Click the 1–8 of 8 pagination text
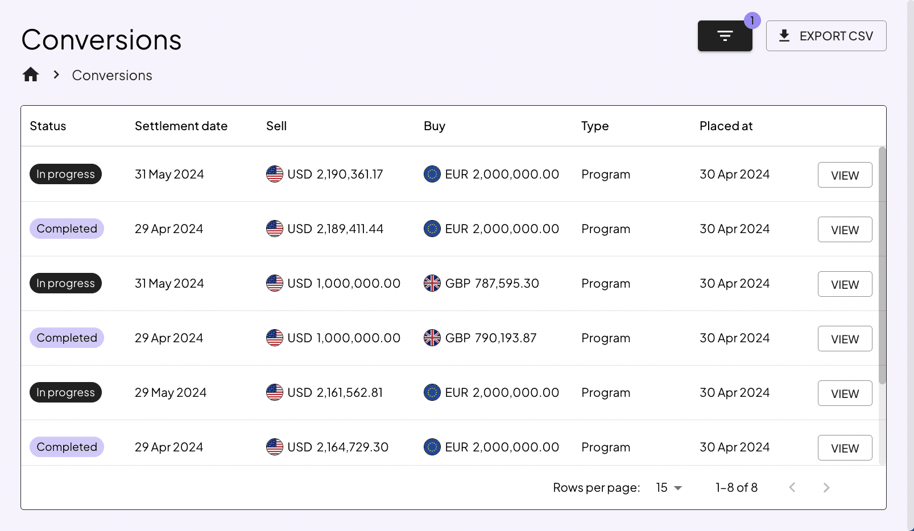This screenshot has height=531, width=914. point(737,488)
